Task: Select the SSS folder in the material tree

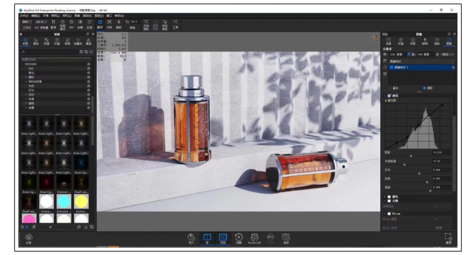Action: 31,68
